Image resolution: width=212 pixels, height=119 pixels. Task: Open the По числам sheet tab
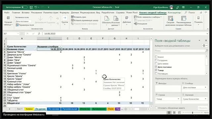point(54,109)
